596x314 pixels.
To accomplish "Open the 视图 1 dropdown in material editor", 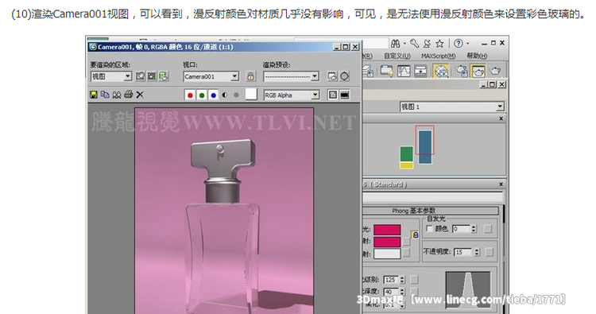I will (452, 107).
